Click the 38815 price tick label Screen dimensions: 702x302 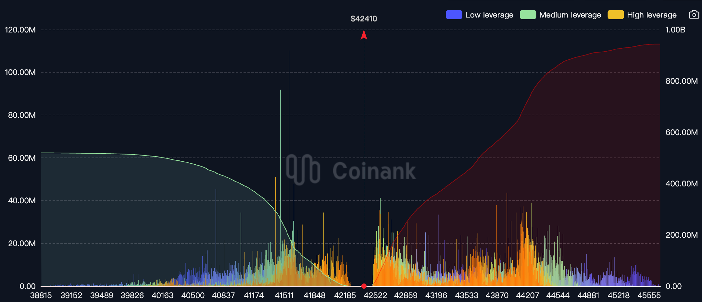pyautogui.click(x=41, y=296)
